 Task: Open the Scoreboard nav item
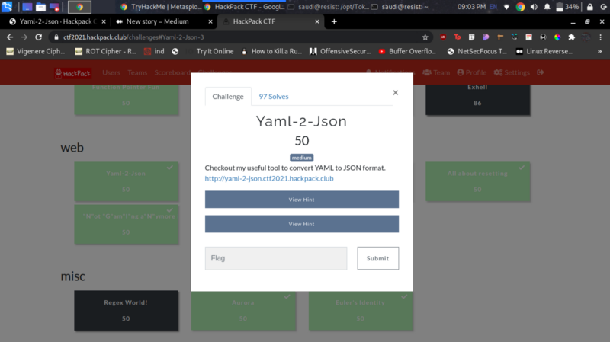point(172,72)
